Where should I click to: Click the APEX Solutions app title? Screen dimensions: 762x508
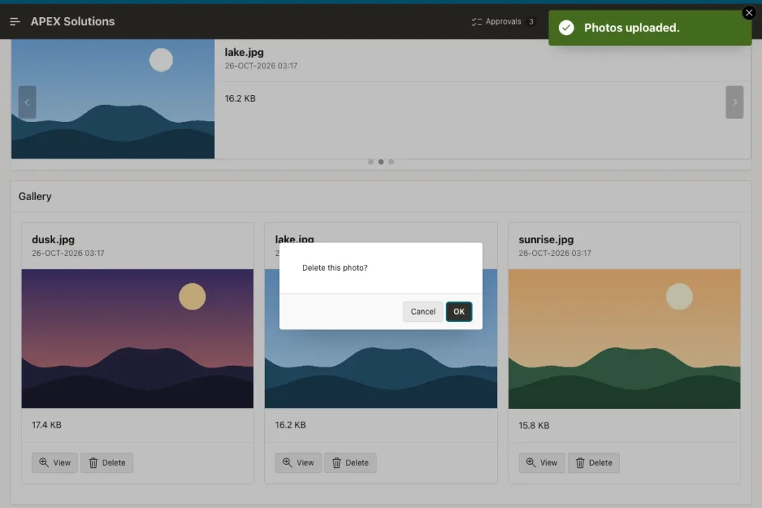73,22
